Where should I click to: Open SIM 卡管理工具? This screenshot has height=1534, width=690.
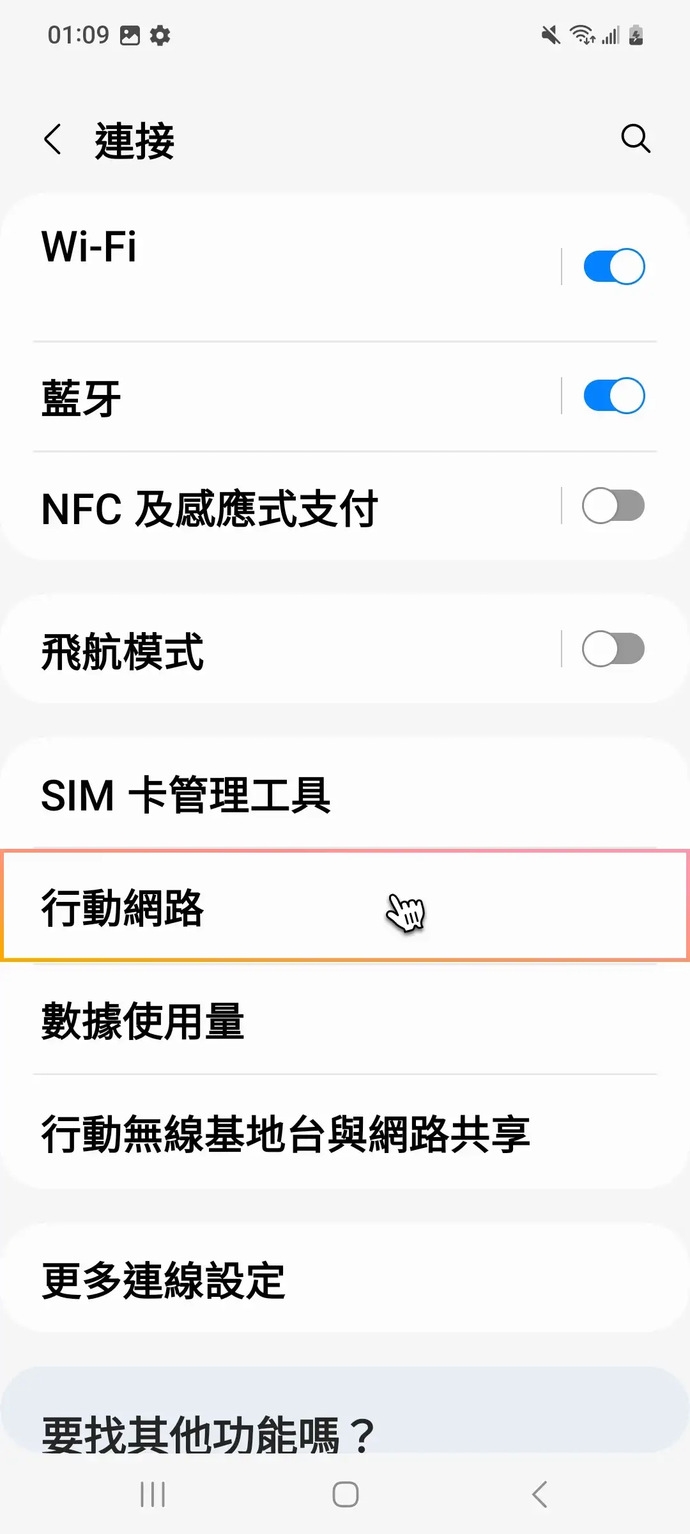(256, 796)
